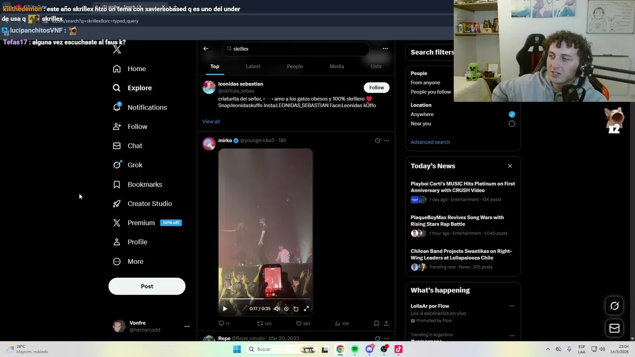Close the Today's News panel
This screenshot has width=635, height=357.
pos(509,166)
